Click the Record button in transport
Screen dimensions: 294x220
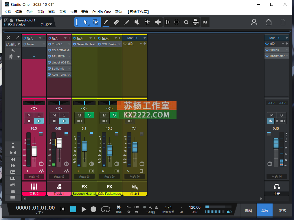pos(93,209)
